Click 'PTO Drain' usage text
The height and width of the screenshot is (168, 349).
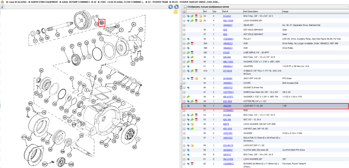287,79
